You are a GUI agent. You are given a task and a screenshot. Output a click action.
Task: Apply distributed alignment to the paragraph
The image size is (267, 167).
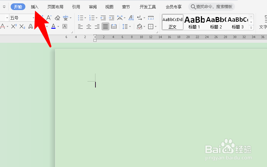[114, 26]
